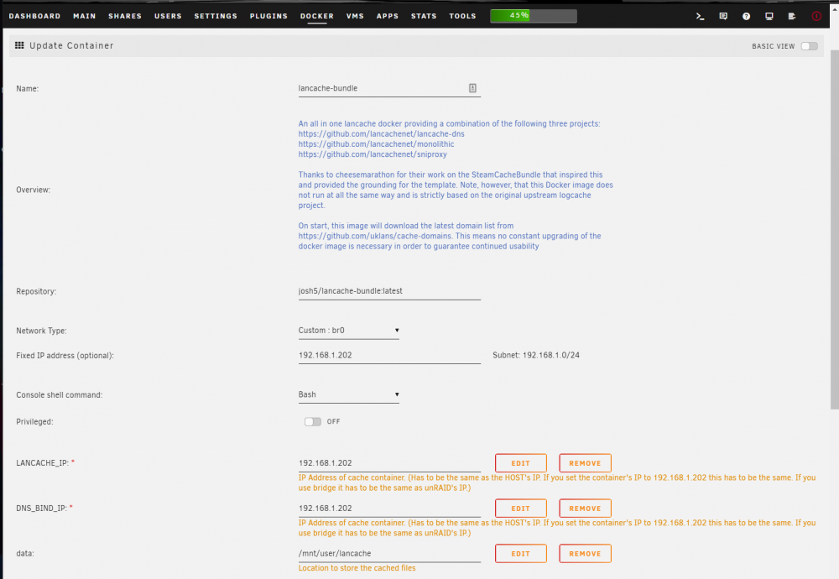The width and height of the screenshot is (839, 579).
Task: Click the Overview: label
Action: 34,190
